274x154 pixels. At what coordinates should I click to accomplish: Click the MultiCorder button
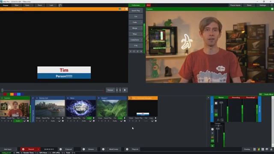[x=113, y=149]
